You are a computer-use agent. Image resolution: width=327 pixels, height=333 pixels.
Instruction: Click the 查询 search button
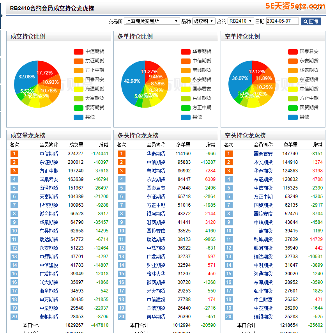pos(311,21)
